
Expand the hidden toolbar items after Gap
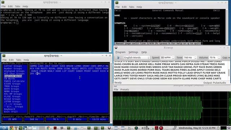(229, 57)
